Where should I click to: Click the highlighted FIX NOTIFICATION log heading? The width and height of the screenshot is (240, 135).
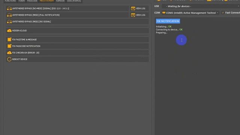tap(168, 21)
